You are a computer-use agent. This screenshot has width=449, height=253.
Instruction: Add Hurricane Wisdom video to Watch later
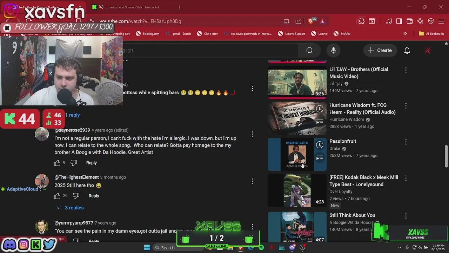(x=320, y=109)
